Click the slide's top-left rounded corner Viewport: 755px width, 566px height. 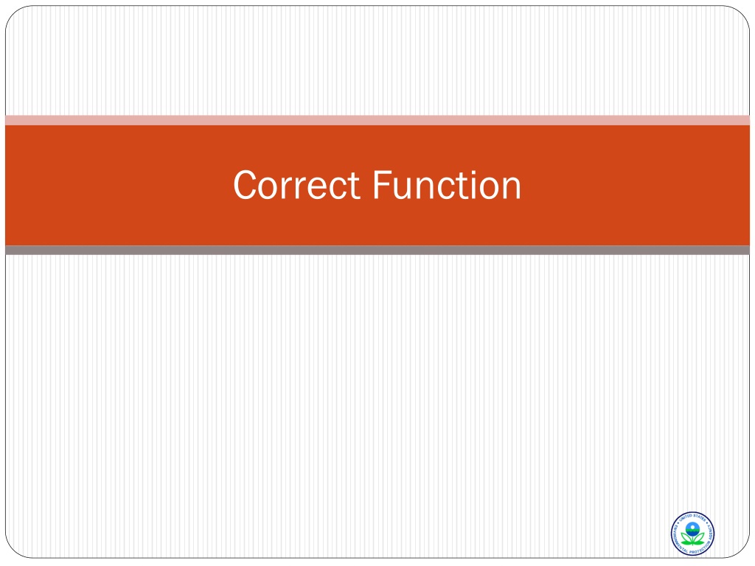coord(15,15)
